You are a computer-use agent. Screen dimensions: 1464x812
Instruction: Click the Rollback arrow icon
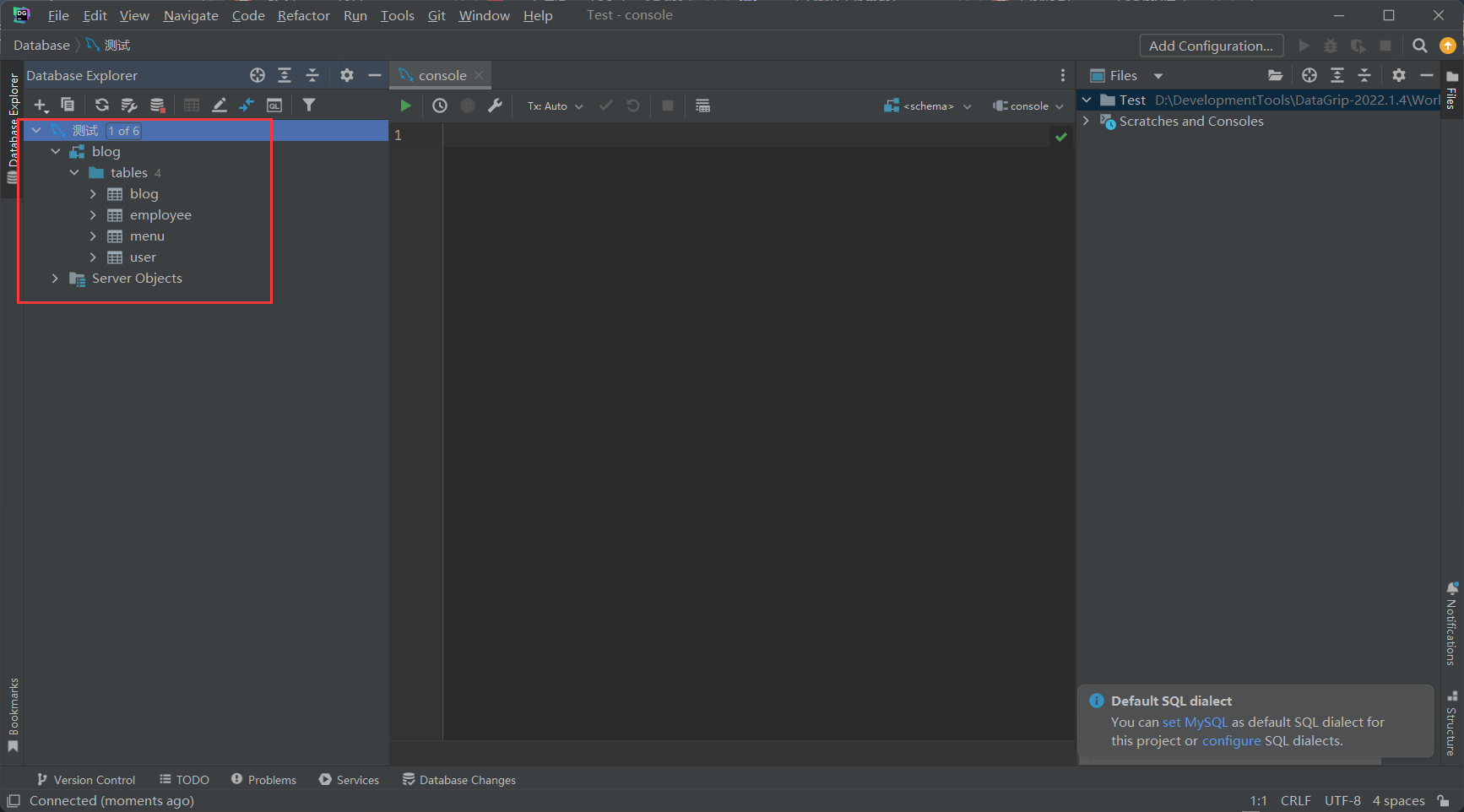[633, 106]
